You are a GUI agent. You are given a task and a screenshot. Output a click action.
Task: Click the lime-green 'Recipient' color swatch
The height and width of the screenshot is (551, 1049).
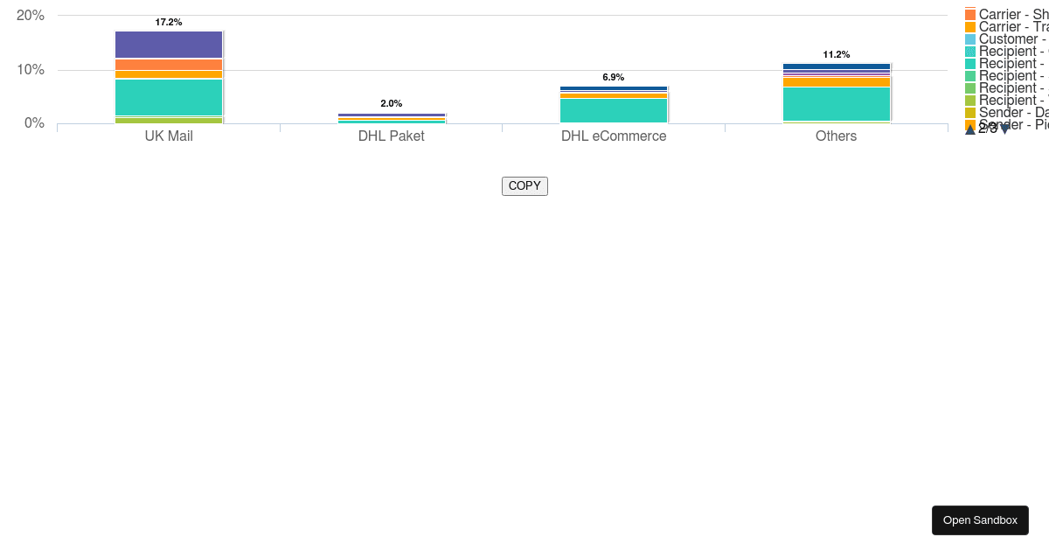pos(970,101)
